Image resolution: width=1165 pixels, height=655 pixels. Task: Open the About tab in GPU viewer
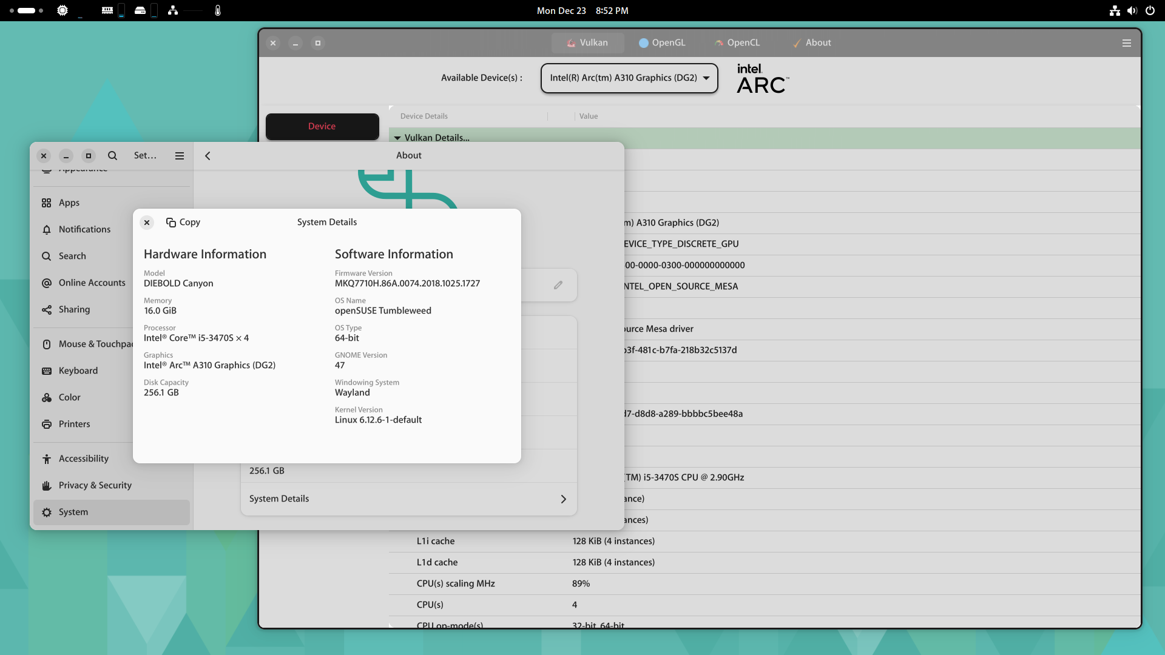pos(812,43)
